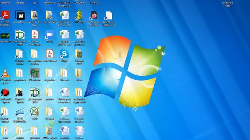The image size is (250, 140).
Task: Launch the green PT program shortcut
Action: 35,73
